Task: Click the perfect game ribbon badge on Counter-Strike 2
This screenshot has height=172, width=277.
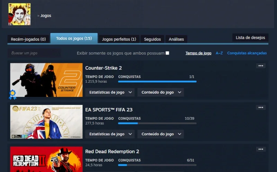Action: tap(12, 95)
